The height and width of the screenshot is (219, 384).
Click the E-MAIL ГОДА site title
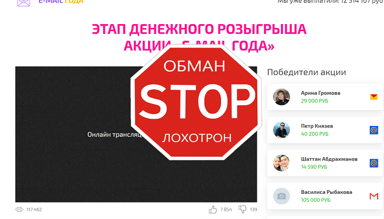(x=61, y=2)
